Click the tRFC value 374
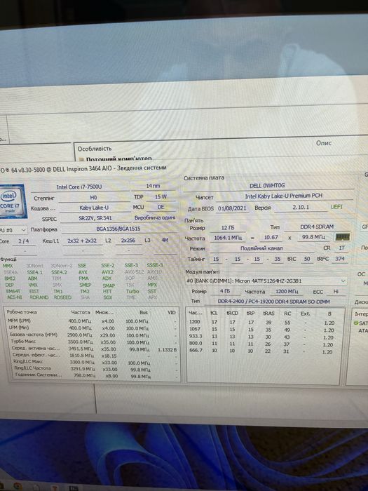This screenshot has width=368, height=491. (340, 259)
